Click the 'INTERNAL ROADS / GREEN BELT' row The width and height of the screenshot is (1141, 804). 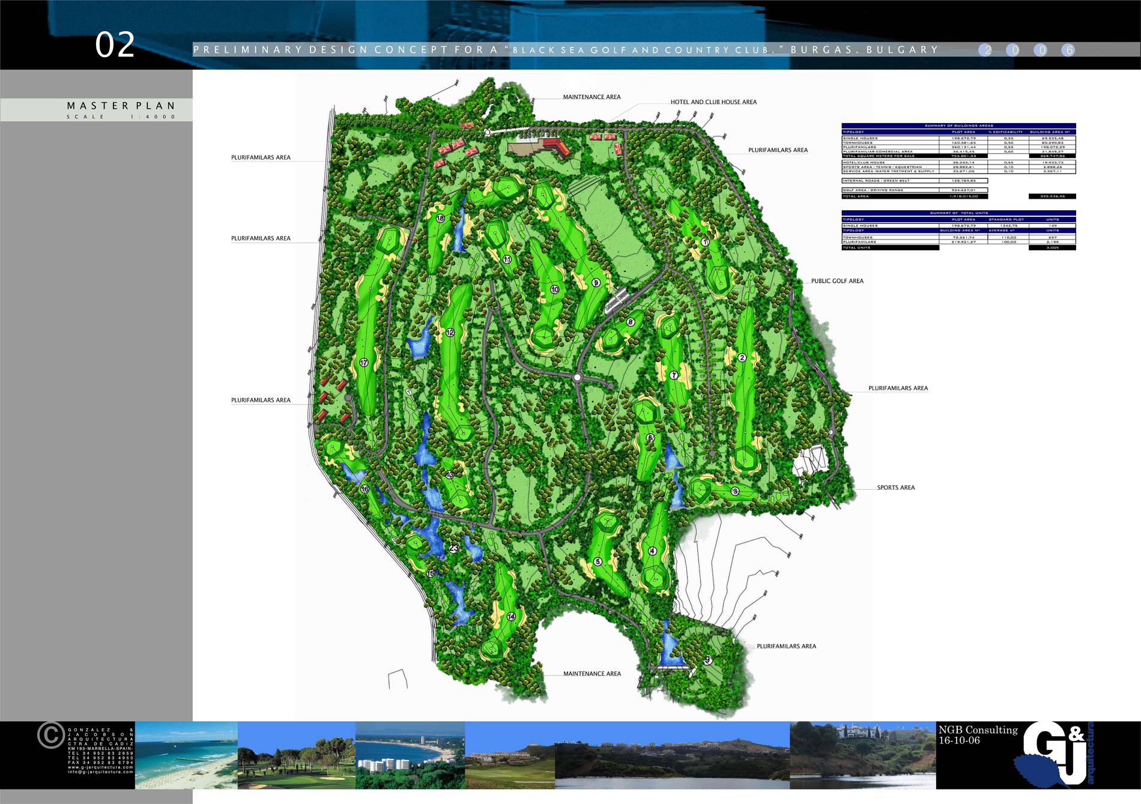[x=915, y=180]
